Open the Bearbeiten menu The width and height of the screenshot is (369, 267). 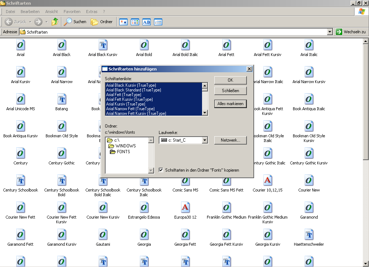click(30, 12)
